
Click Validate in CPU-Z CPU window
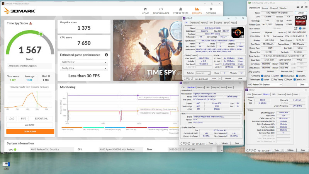click(228, 78)
